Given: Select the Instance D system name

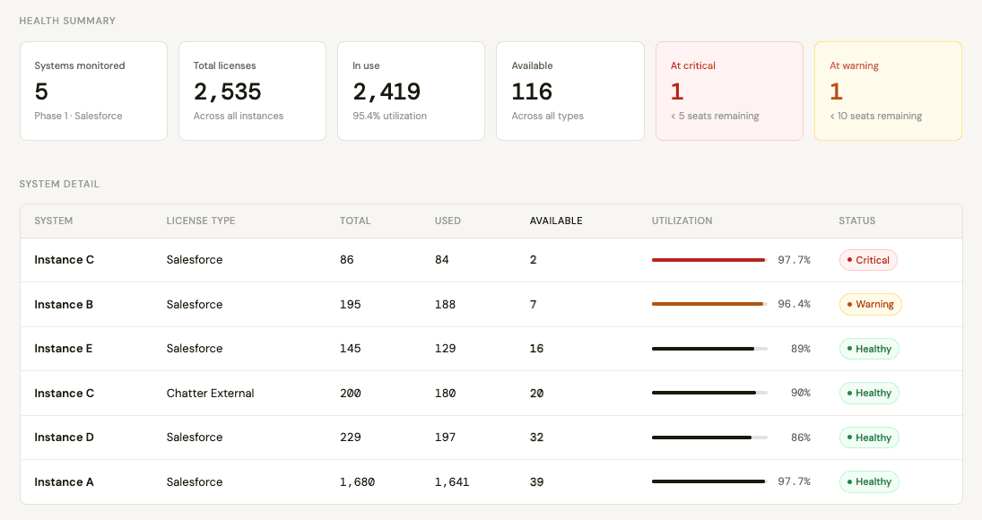Looking at the screenshot, I should tap(64, 438).
